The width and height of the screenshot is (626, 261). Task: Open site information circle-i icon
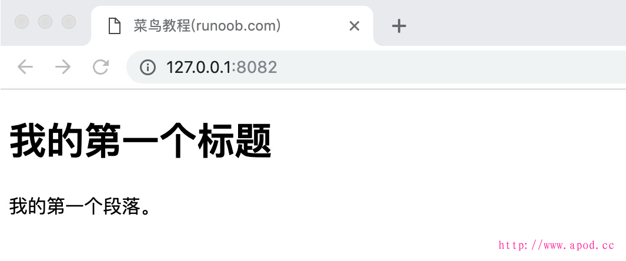[148, 67]
